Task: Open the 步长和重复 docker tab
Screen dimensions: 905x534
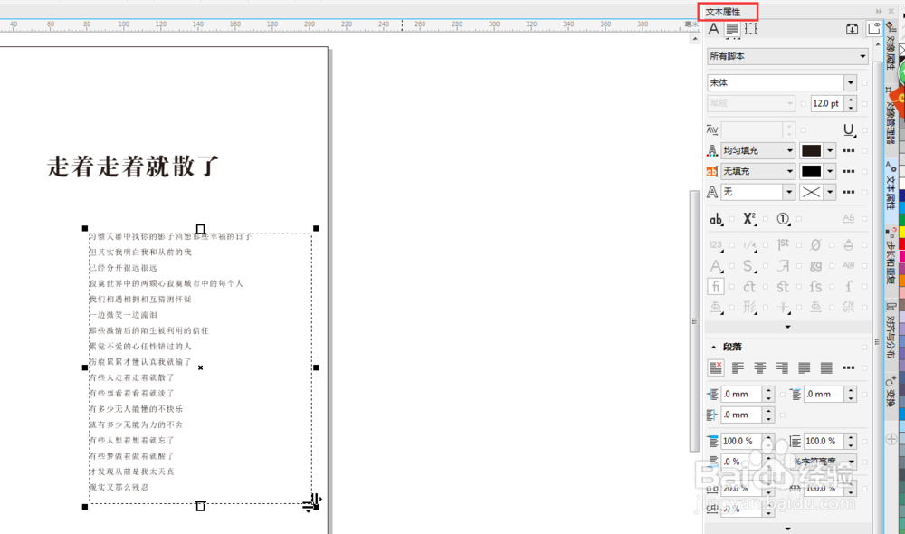Action: [891, 257]
